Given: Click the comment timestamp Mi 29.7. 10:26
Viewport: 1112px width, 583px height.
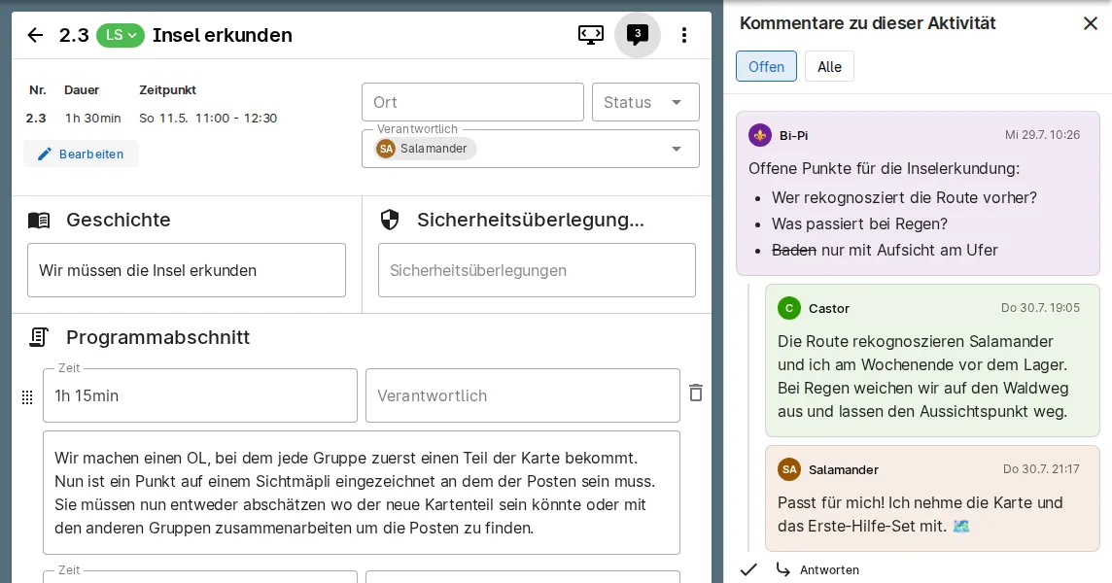Looking at the screenshot, I should point(1042,135).
